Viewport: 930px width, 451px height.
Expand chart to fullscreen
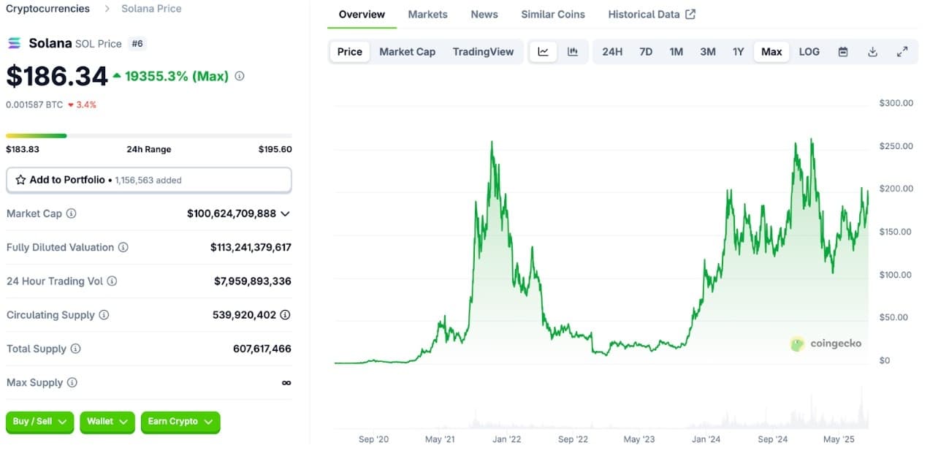(x=902, y=52)
